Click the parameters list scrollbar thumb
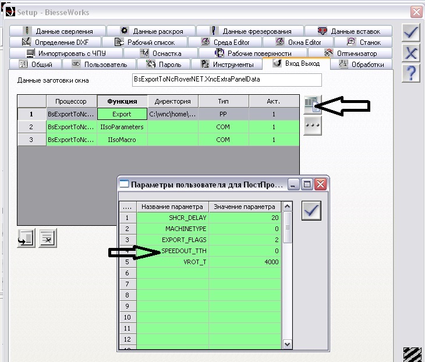425x362 pixels. 287,227
